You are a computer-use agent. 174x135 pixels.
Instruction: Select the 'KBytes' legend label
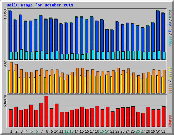tap(170, 121)
